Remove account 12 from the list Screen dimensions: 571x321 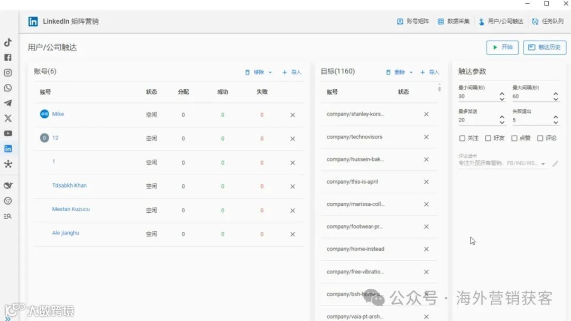(292, 138)
